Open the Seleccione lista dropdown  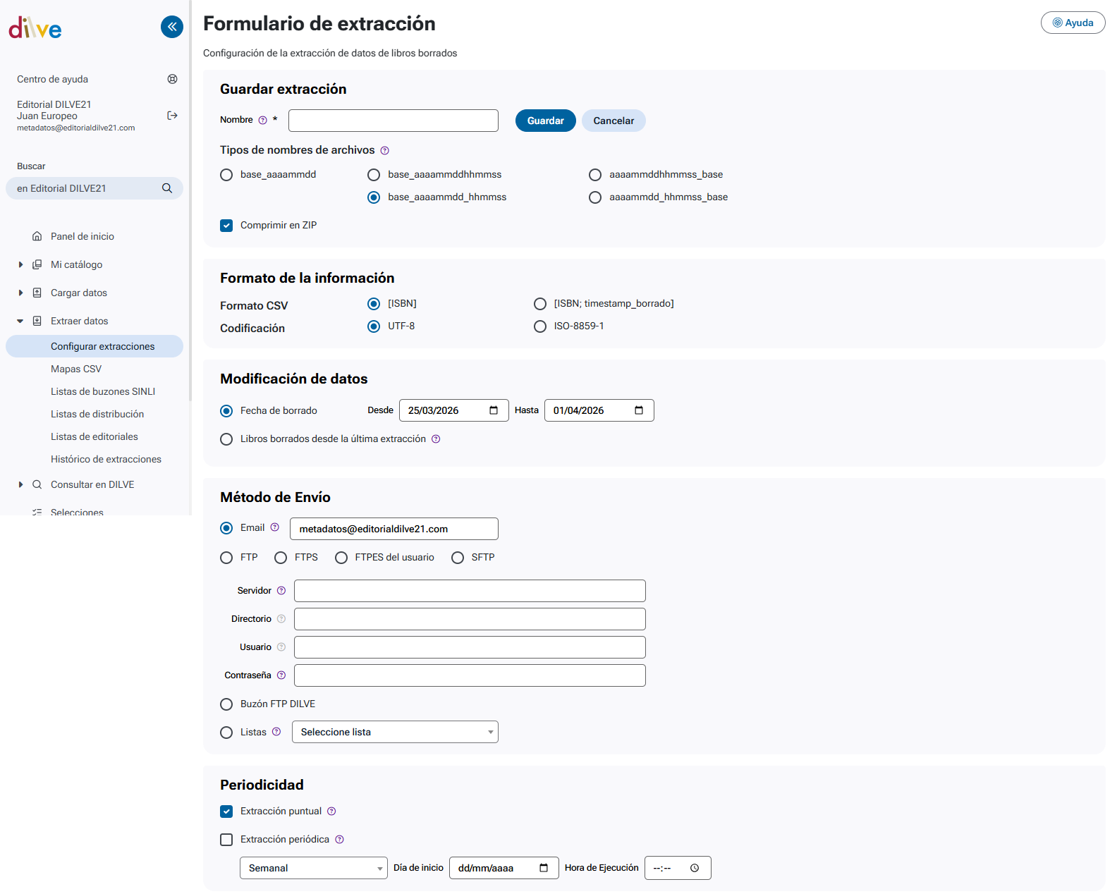[x=395, y=732]
